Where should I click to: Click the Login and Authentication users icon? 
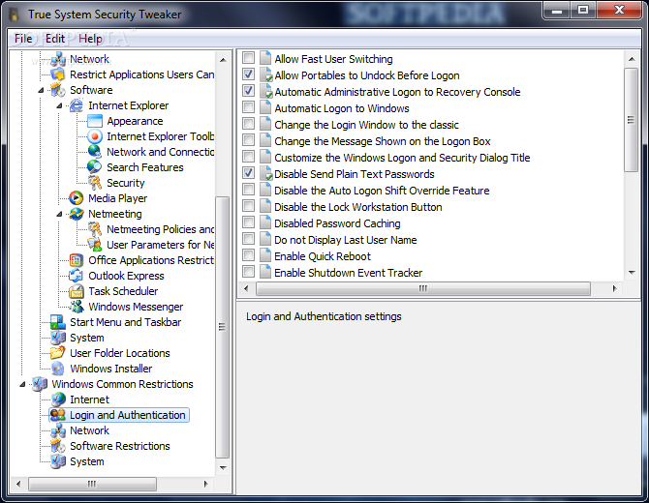click(57, 415)
